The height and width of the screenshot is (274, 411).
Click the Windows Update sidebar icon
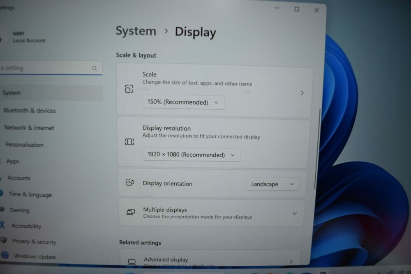[x=5, y=255]
